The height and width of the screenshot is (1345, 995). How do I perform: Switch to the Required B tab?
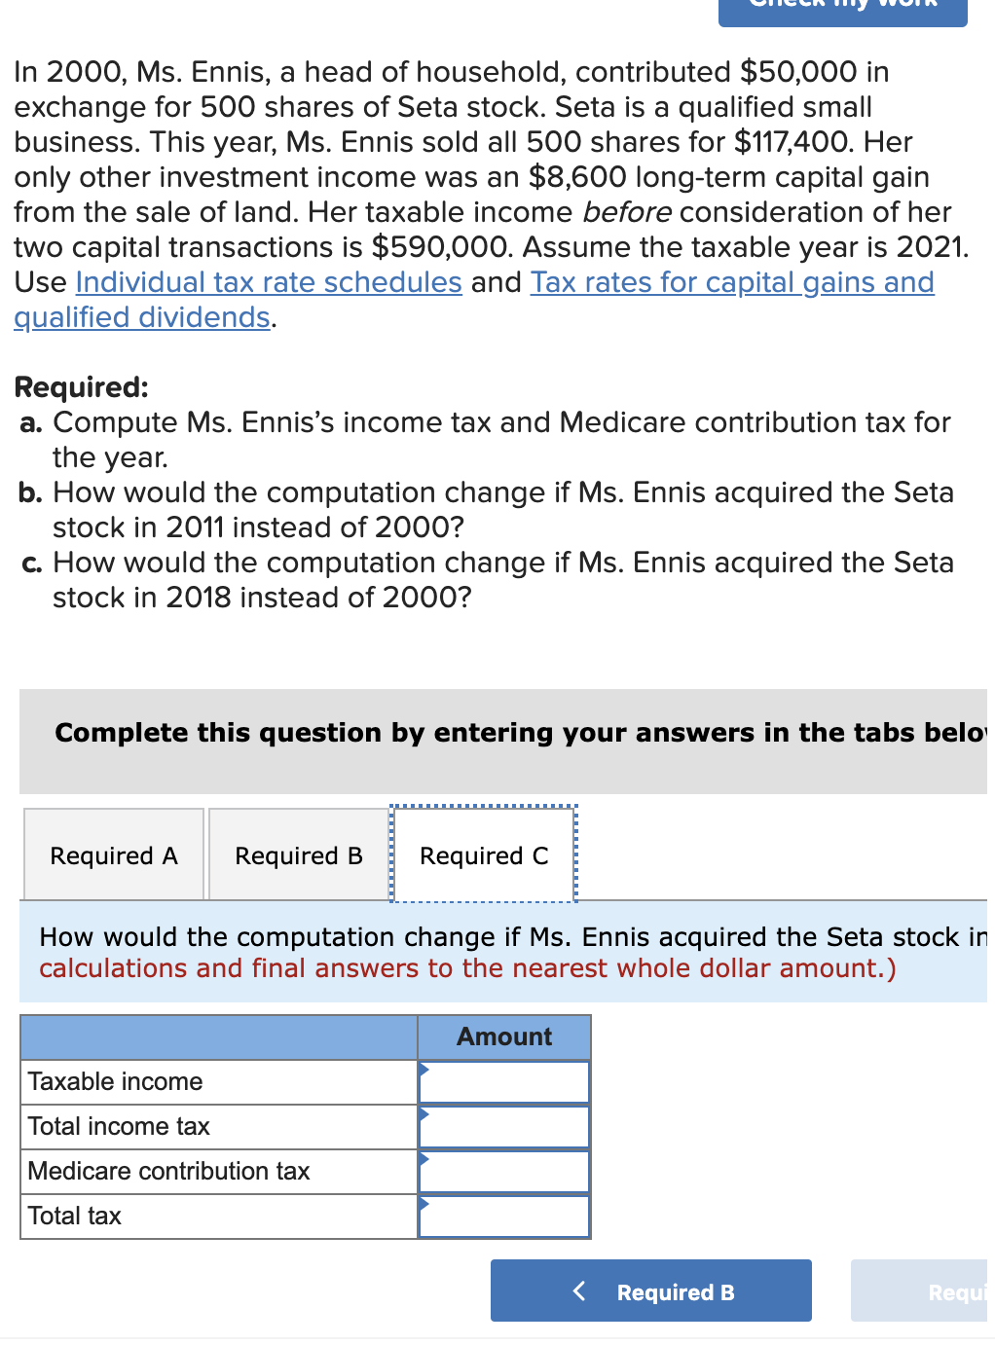(297, 854)
